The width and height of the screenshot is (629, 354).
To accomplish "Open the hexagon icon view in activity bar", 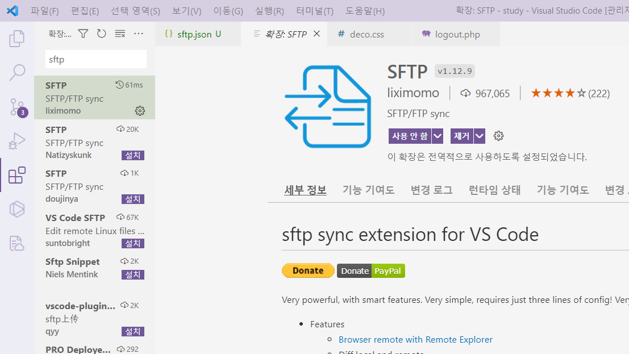I will (x=17, y=209).
